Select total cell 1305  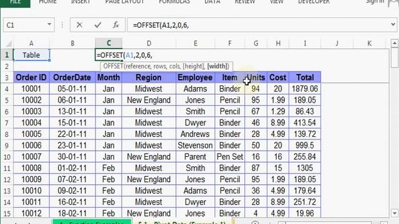click(305, 168)
